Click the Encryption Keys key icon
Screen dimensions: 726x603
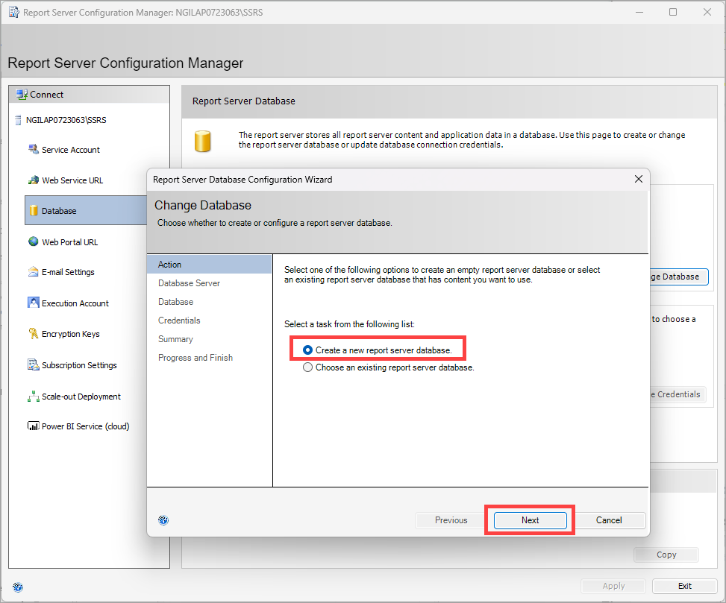34,333
